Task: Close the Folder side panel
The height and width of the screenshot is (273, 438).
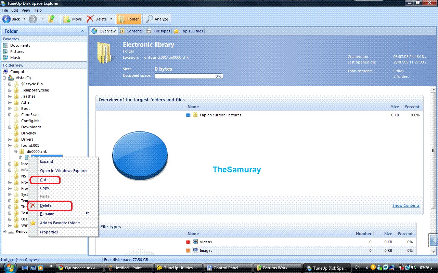Action: click(x=82, y=31)
